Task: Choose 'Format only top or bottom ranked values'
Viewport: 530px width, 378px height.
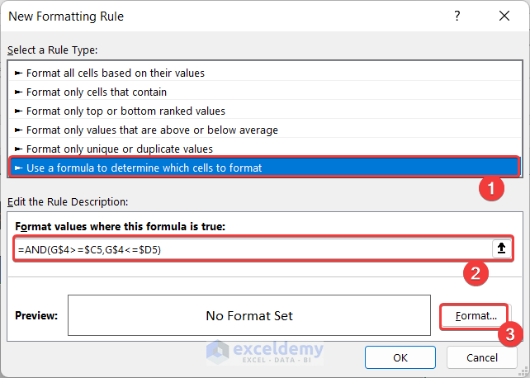Action: [x=125, y=111]
